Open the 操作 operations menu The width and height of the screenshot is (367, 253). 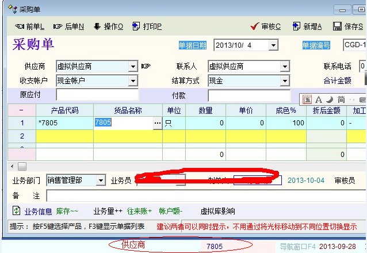tap(108, 26)
